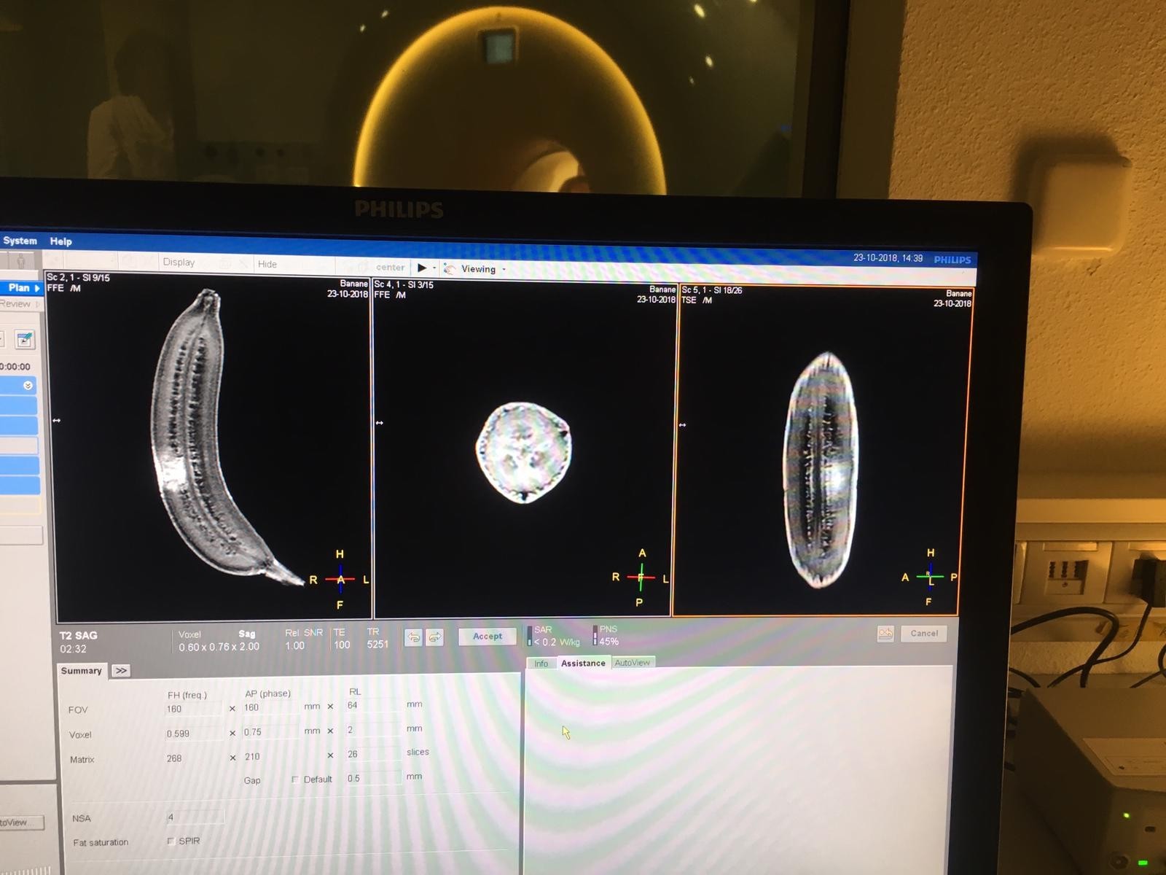
Task: Click the center toolbar item
Action: (x=390, y=268)
